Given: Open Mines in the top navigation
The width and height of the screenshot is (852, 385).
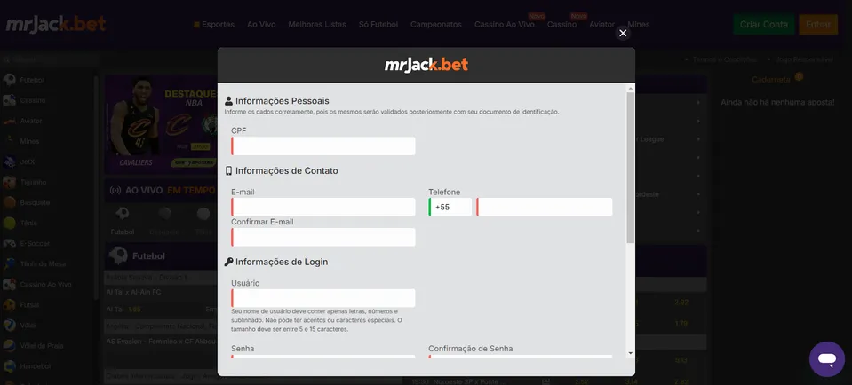Looking at the screenshot, I should [x=639, y=25].
